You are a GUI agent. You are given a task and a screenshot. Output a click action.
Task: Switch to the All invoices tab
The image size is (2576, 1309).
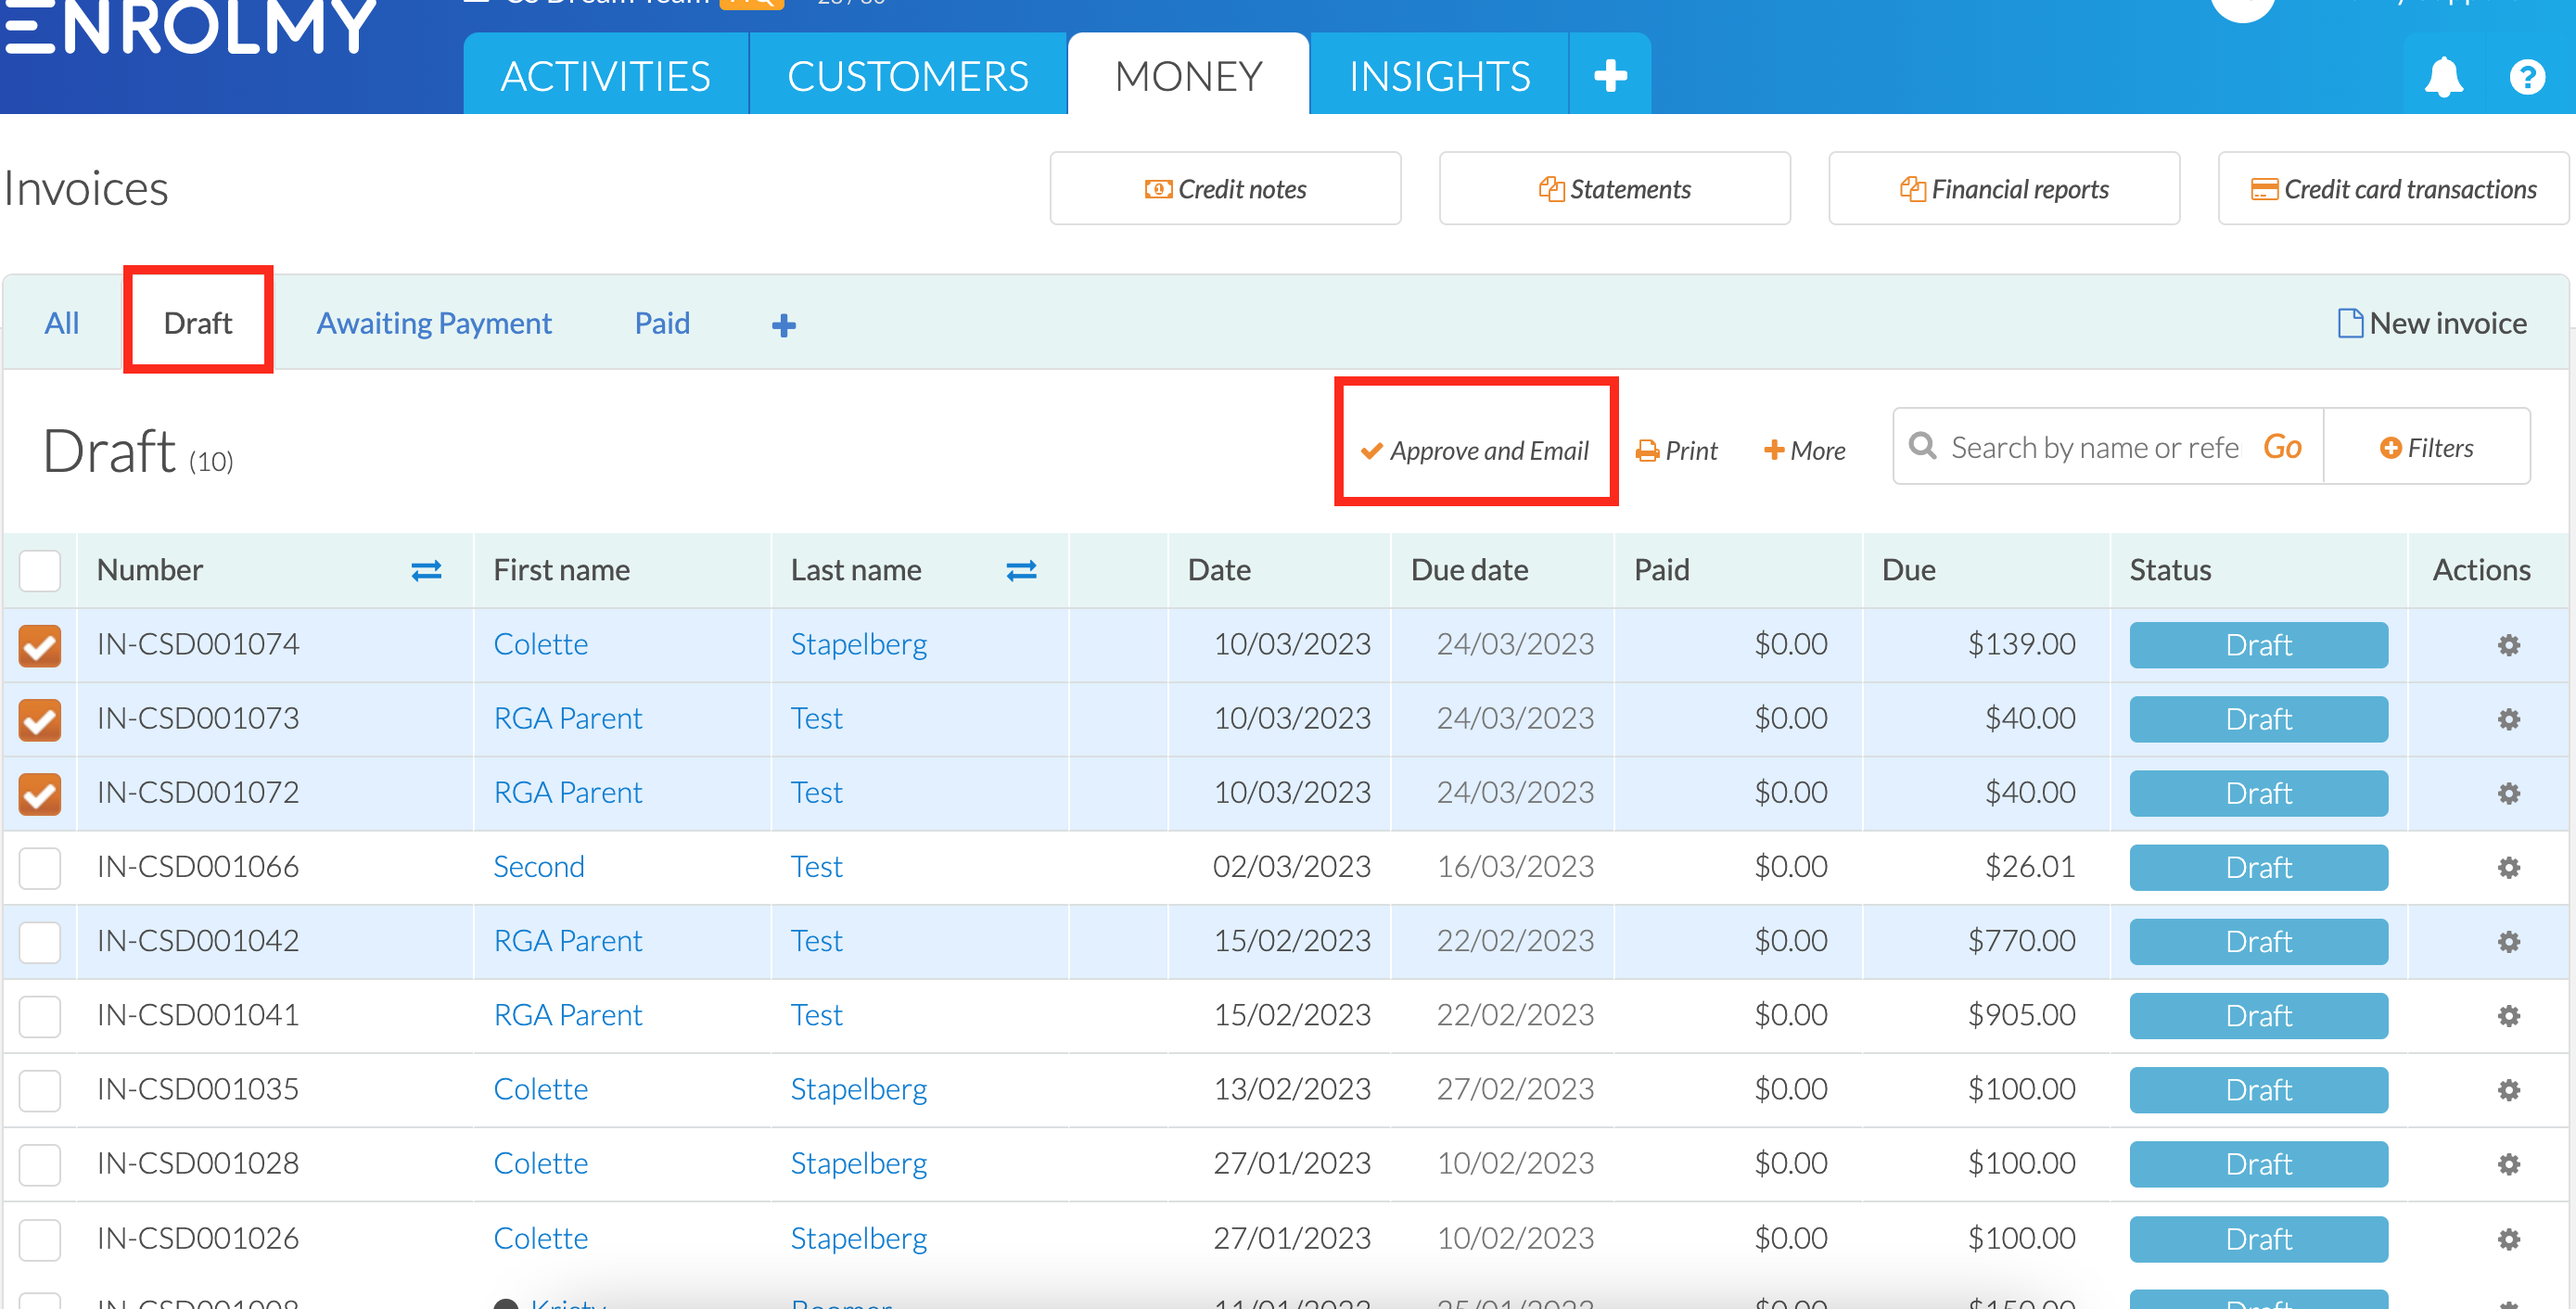(x=62, y=323)
